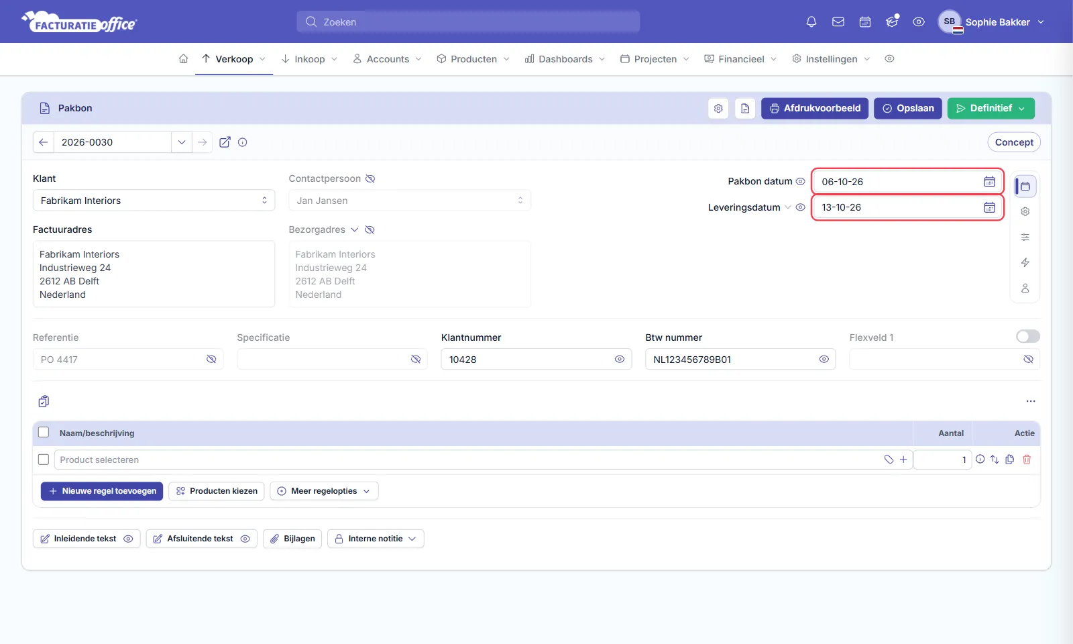Go to the home dashboard icon
The height and width of the screenshot is (644, 1073).
(183, 59)
